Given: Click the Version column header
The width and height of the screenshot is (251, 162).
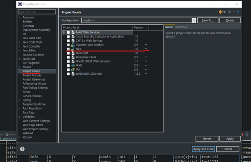Looking at the screenshot, I should [x=141, y=28].
